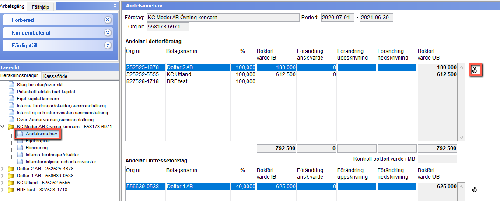Expand the Koncernbokslut section chevron
This screenshot has width=500, height=201.
coord(108,33)
